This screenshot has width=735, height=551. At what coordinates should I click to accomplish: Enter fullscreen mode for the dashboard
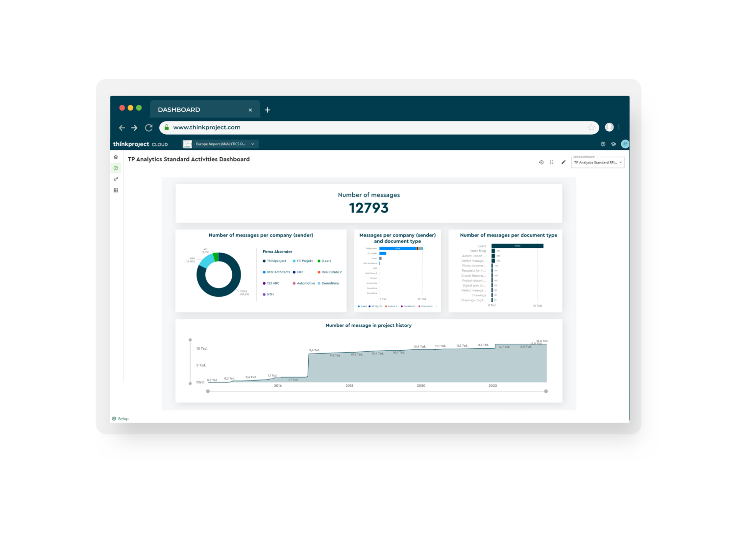552,162
